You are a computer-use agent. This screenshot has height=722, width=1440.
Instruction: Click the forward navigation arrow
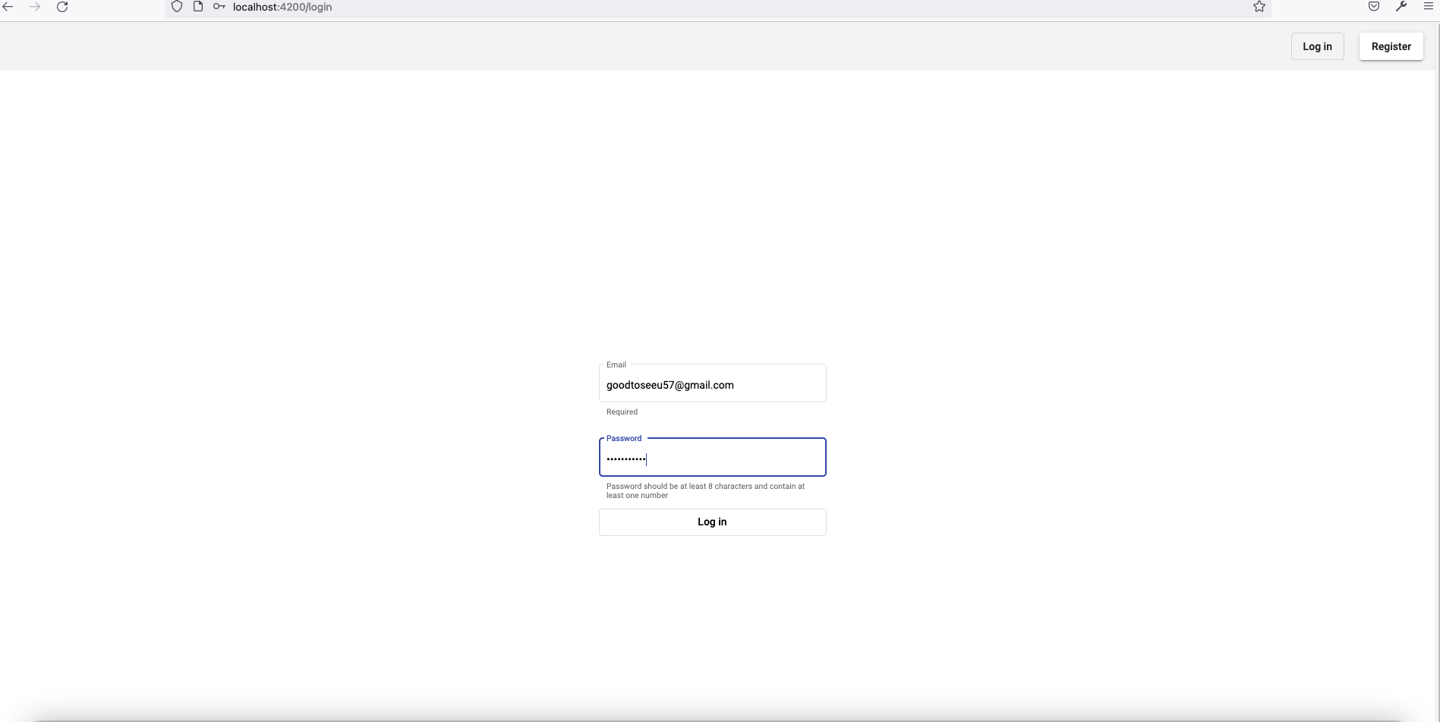35,7
